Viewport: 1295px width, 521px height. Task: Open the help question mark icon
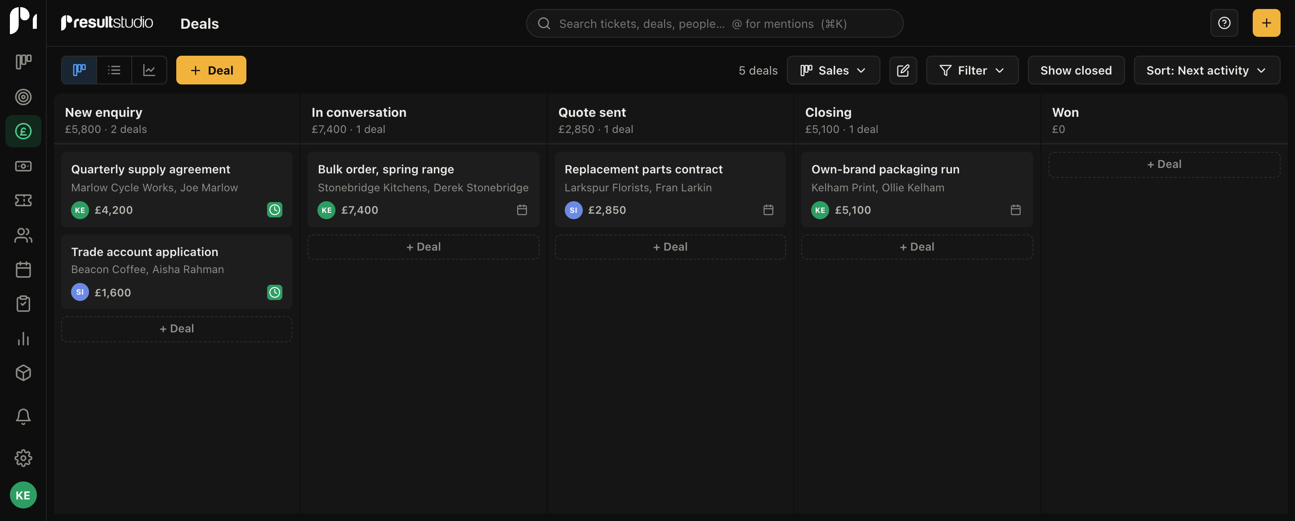click(1224, 23)
